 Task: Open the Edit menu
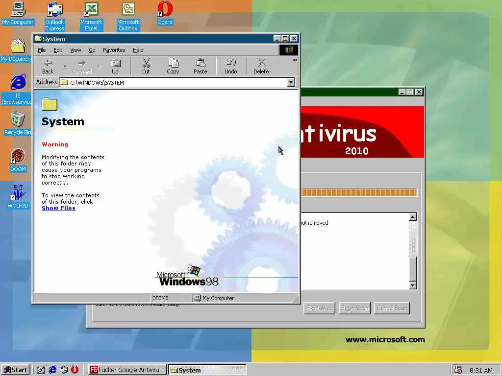pos(58,50)
